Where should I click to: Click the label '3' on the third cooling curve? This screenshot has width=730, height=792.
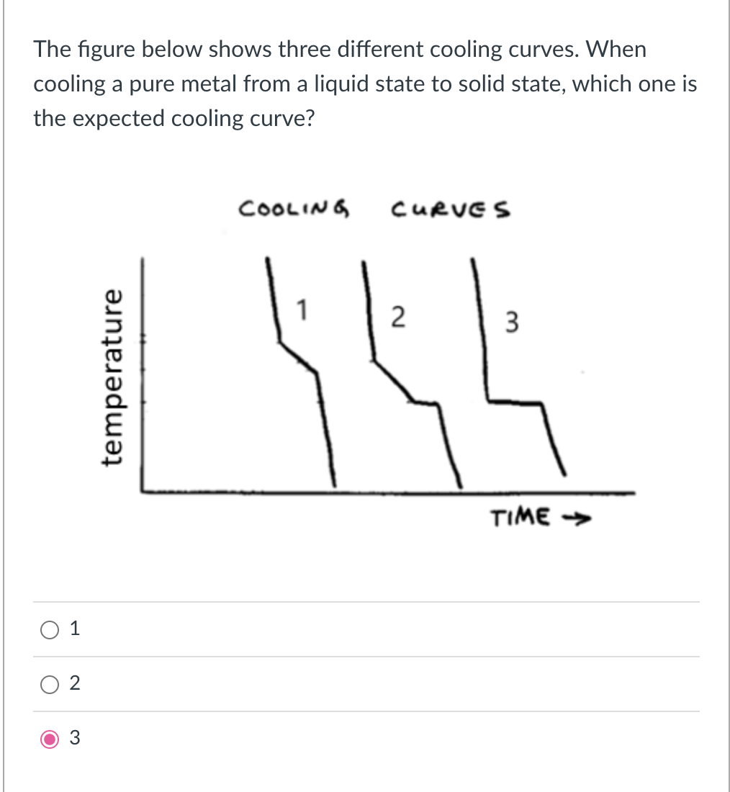512,323
